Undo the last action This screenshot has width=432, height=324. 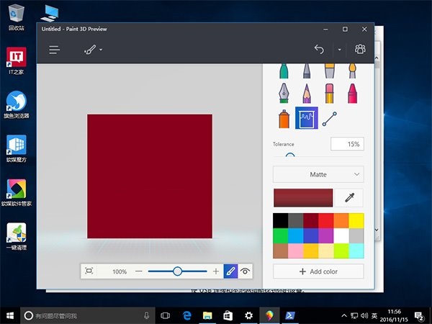320,50
